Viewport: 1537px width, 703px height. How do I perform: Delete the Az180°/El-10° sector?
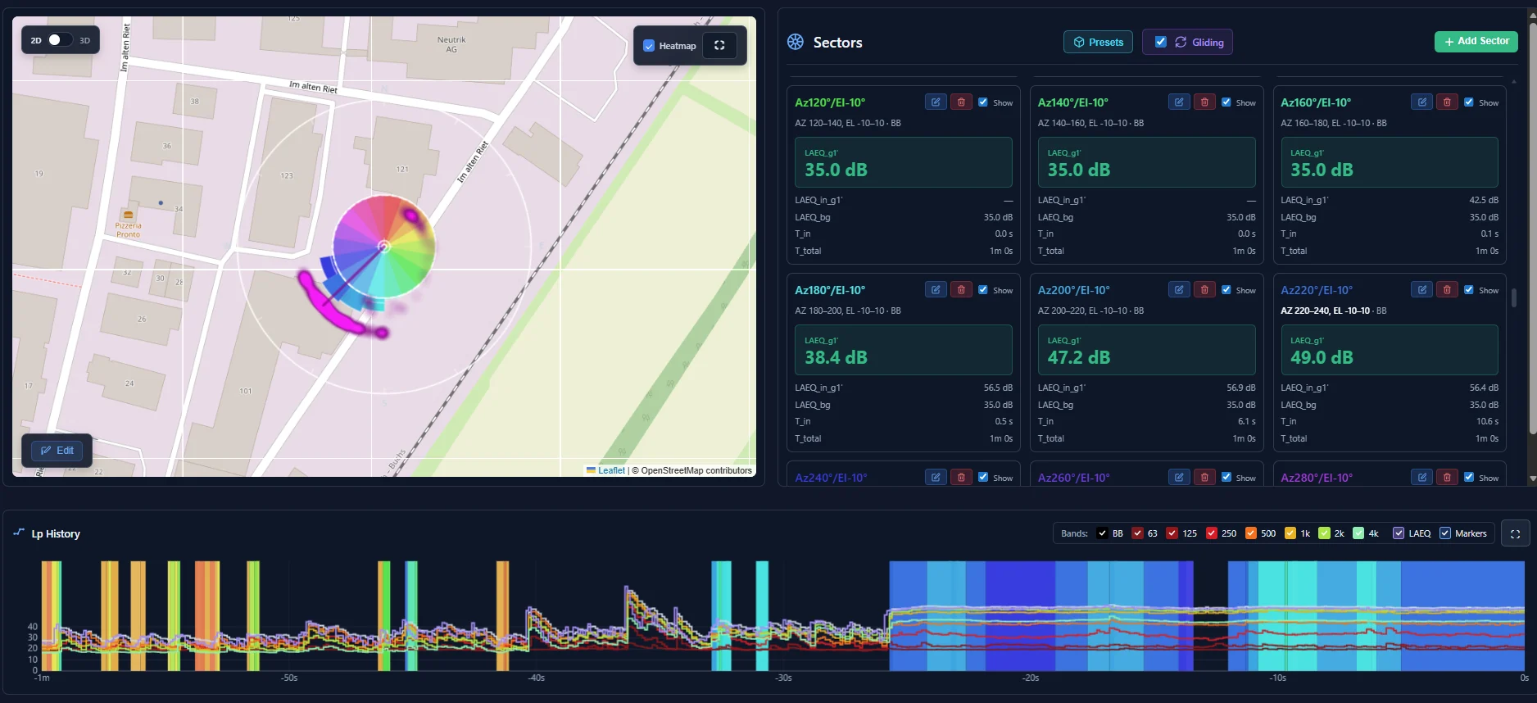pos(961,290)
